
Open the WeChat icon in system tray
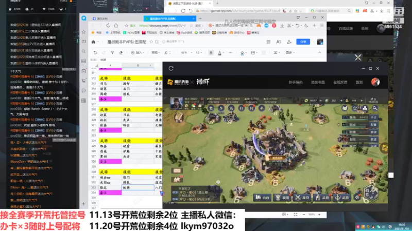tap(379, 227)
